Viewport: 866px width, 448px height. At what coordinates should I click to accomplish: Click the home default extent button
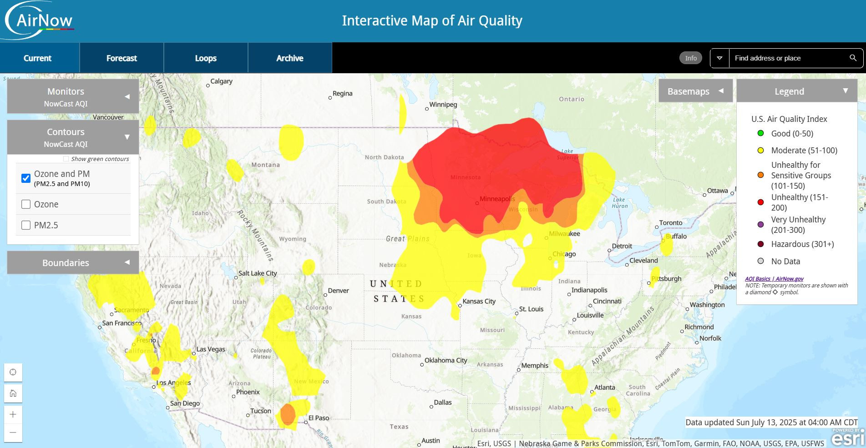(x=13, y=393)
